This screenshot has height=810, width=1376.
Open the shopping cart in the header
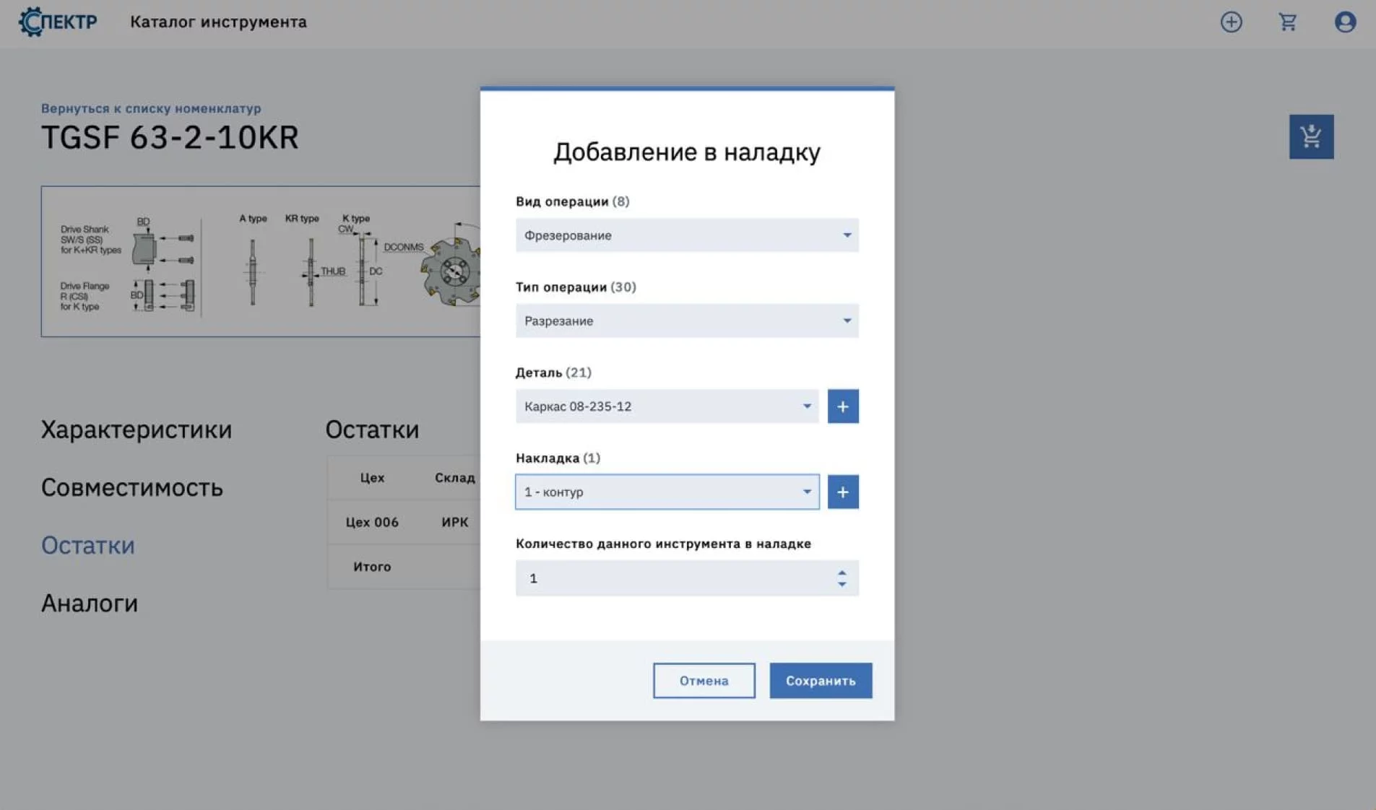pyautogui.click(x=1288, y=22)
